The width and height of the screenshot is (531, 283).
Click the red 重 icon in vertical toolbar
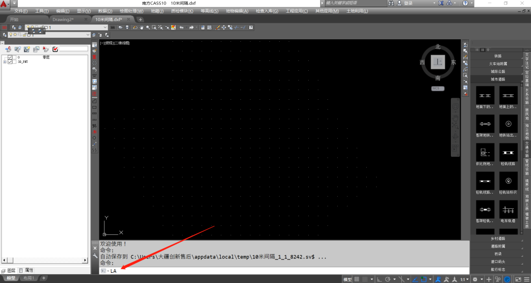(94, 57)
